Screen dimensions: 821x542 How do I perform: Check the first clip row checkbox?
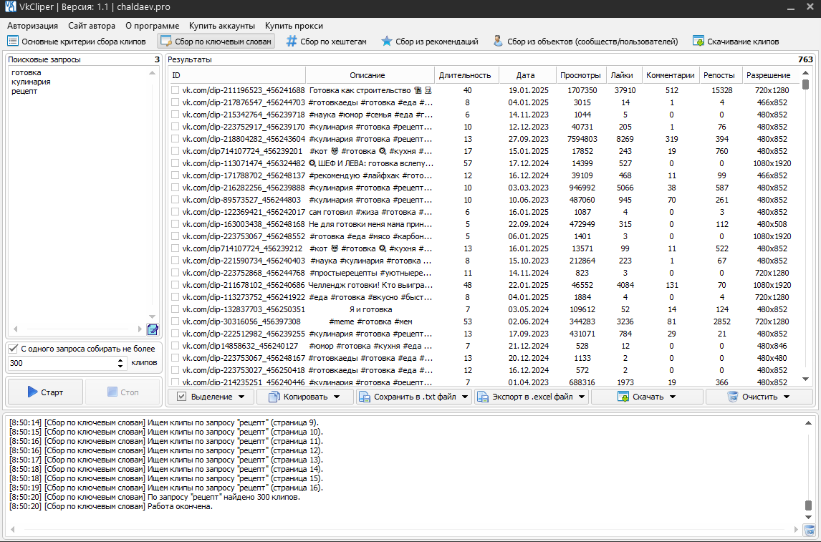175,91
